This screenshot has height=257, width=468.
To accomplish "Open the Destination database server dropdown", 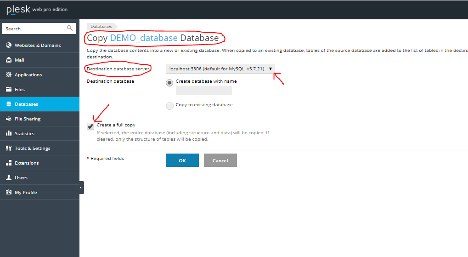I will pyautogui.click(x=220, y=69).
